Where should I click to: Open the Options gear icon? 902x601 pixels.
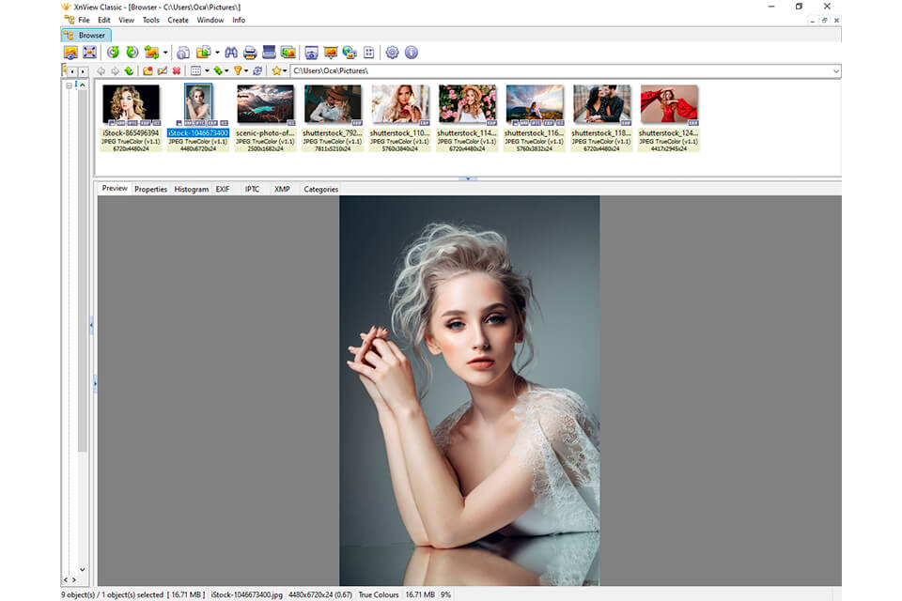click(391, 53)
